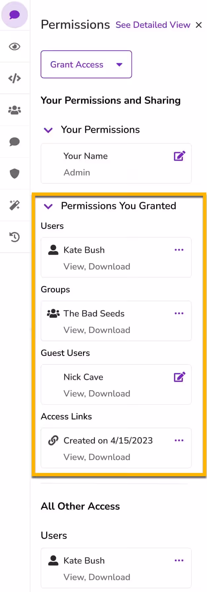
Task: Click the link icon of the access link
Action: (53, 440)
